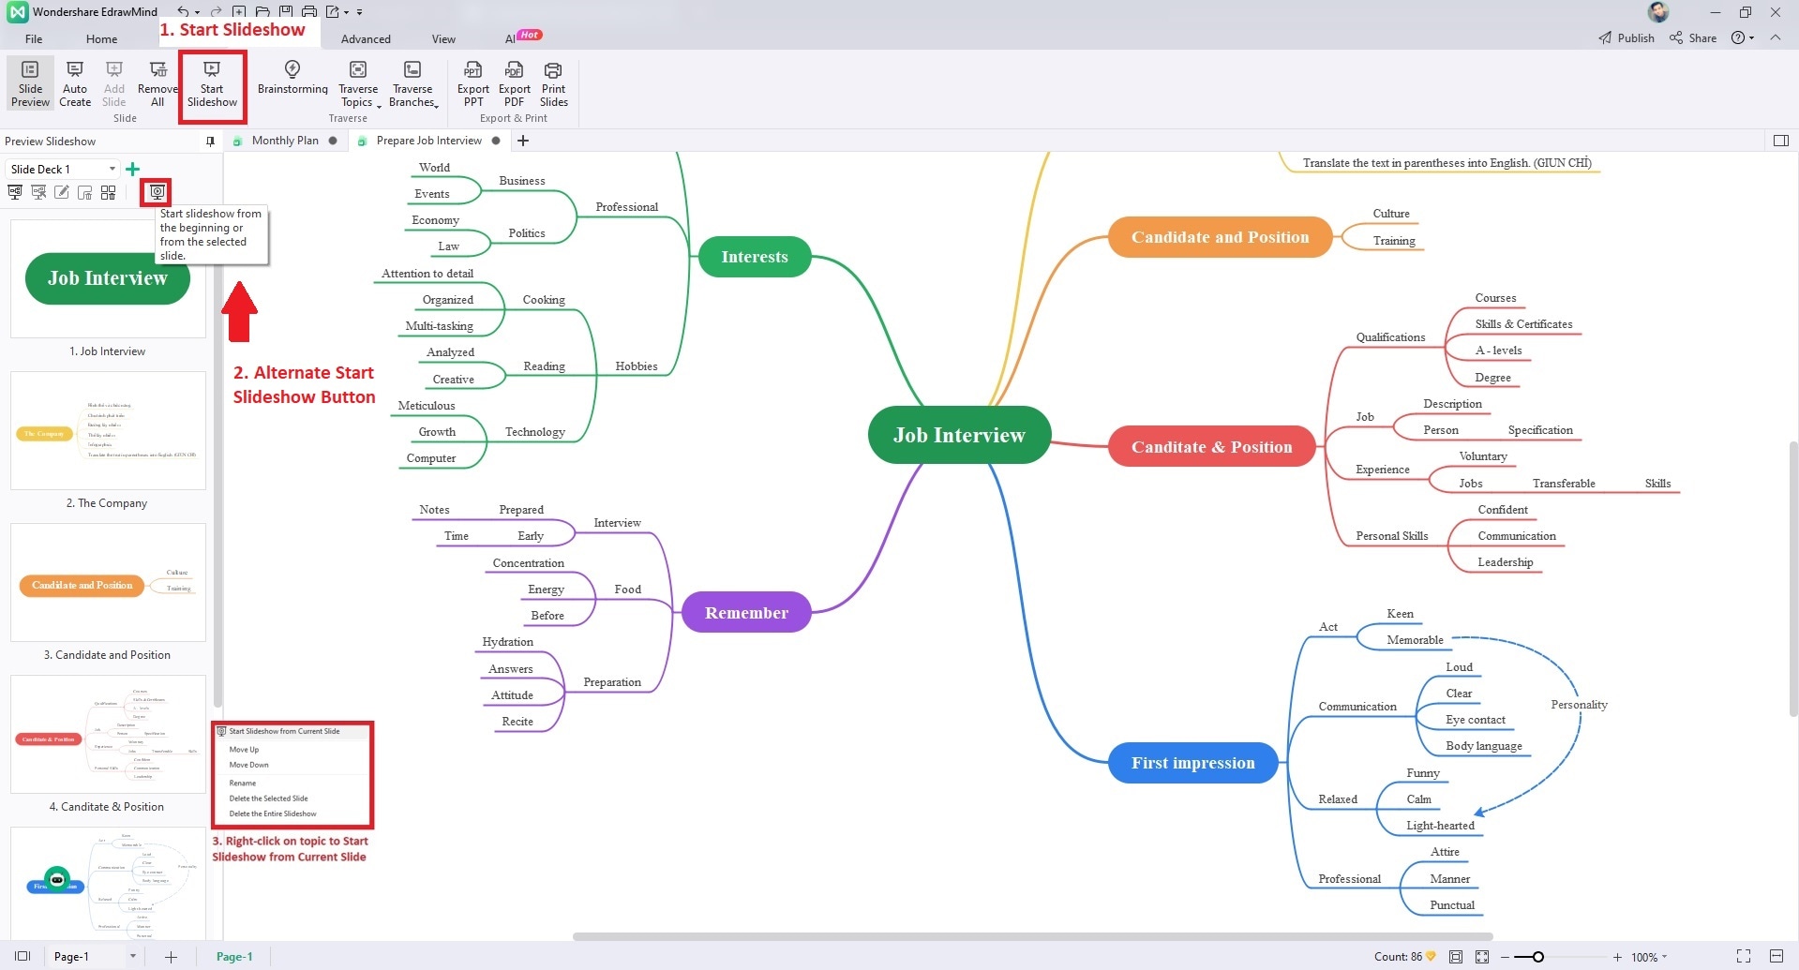The image size is (1799, 970).
Task: Click Remove All slides in the ribbon
Action: pos(157,83)
